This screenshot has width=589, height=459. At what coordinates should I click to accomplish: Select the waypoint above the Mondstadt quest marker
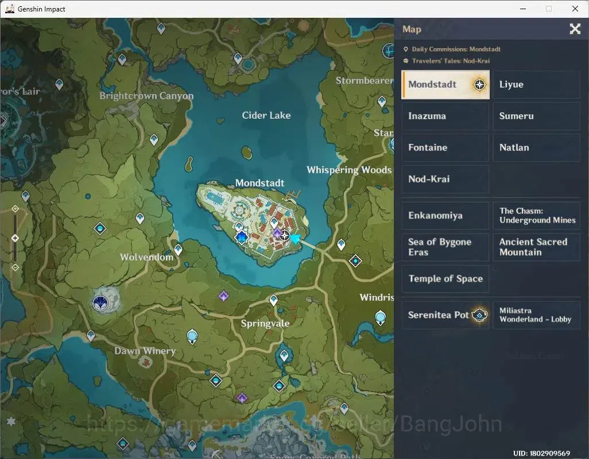point(239,226)
